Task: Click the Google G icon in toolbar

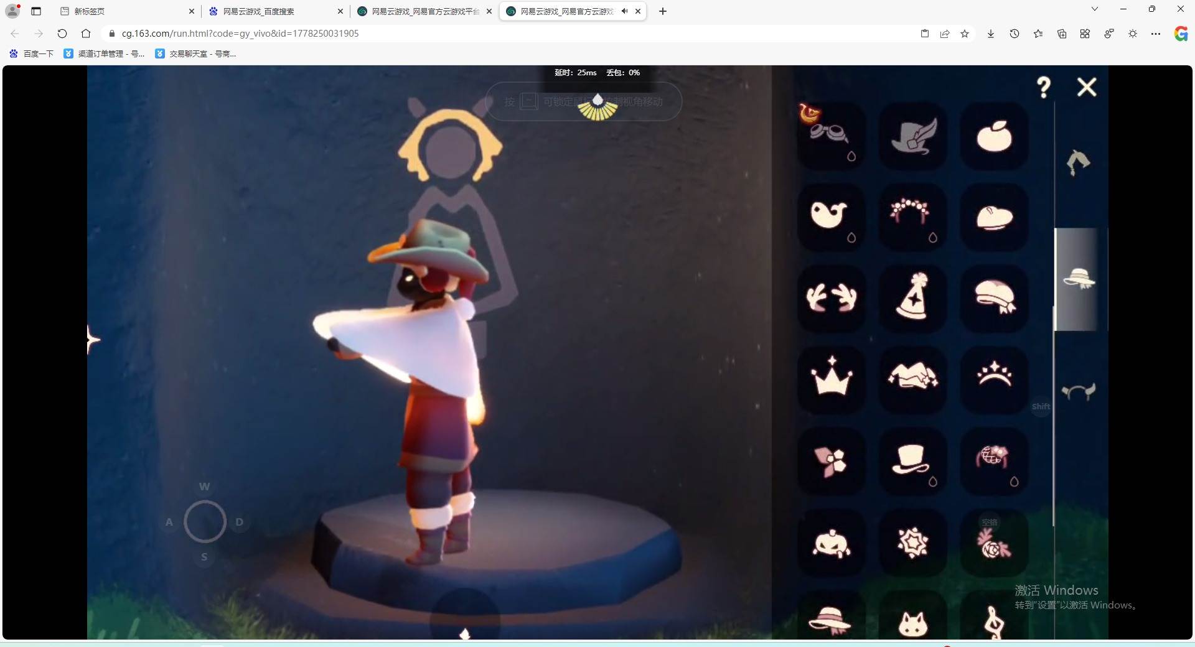Action: [1181, 34]
